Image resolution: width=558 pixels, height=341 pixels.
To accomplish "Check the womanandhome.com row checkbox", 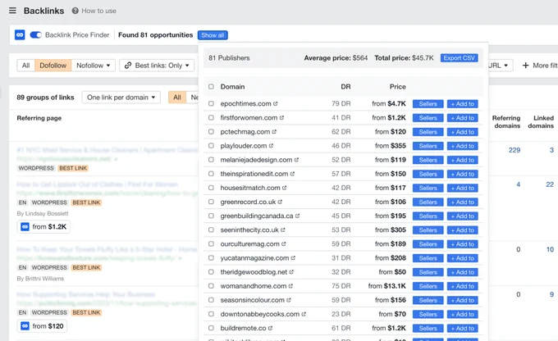I will coord(211,286).
